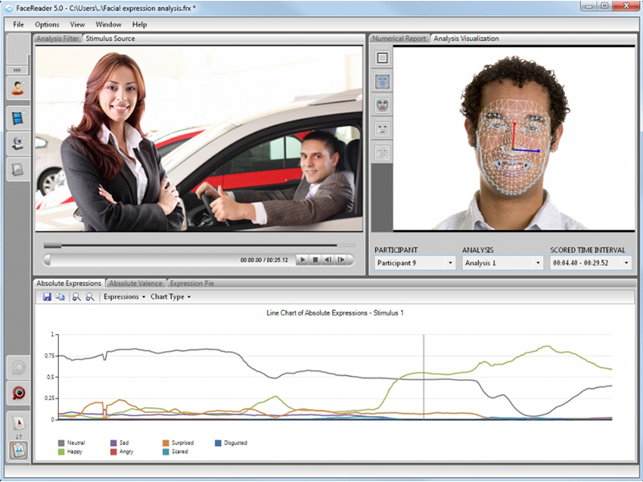Click the copy chart icon in chart toolbar
The height and width of the screenshot is (482, 643).
60,297
